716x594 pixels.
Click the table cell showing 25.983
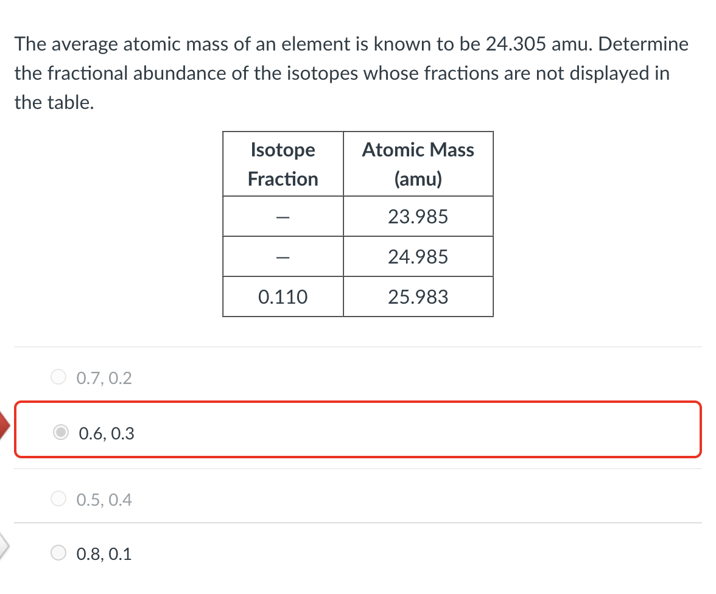(x=418, y=296)
